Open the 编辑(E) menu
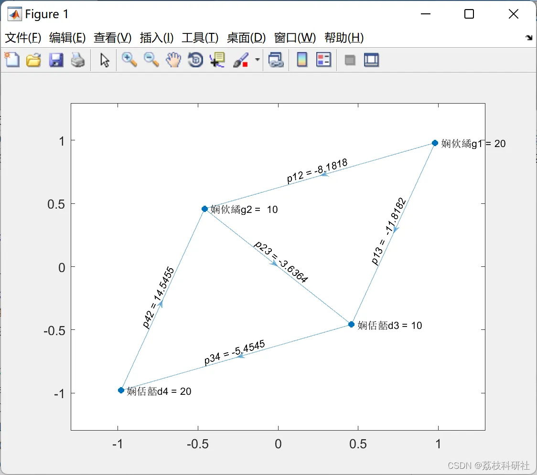The image size is (537, 475). click(67, 37)
